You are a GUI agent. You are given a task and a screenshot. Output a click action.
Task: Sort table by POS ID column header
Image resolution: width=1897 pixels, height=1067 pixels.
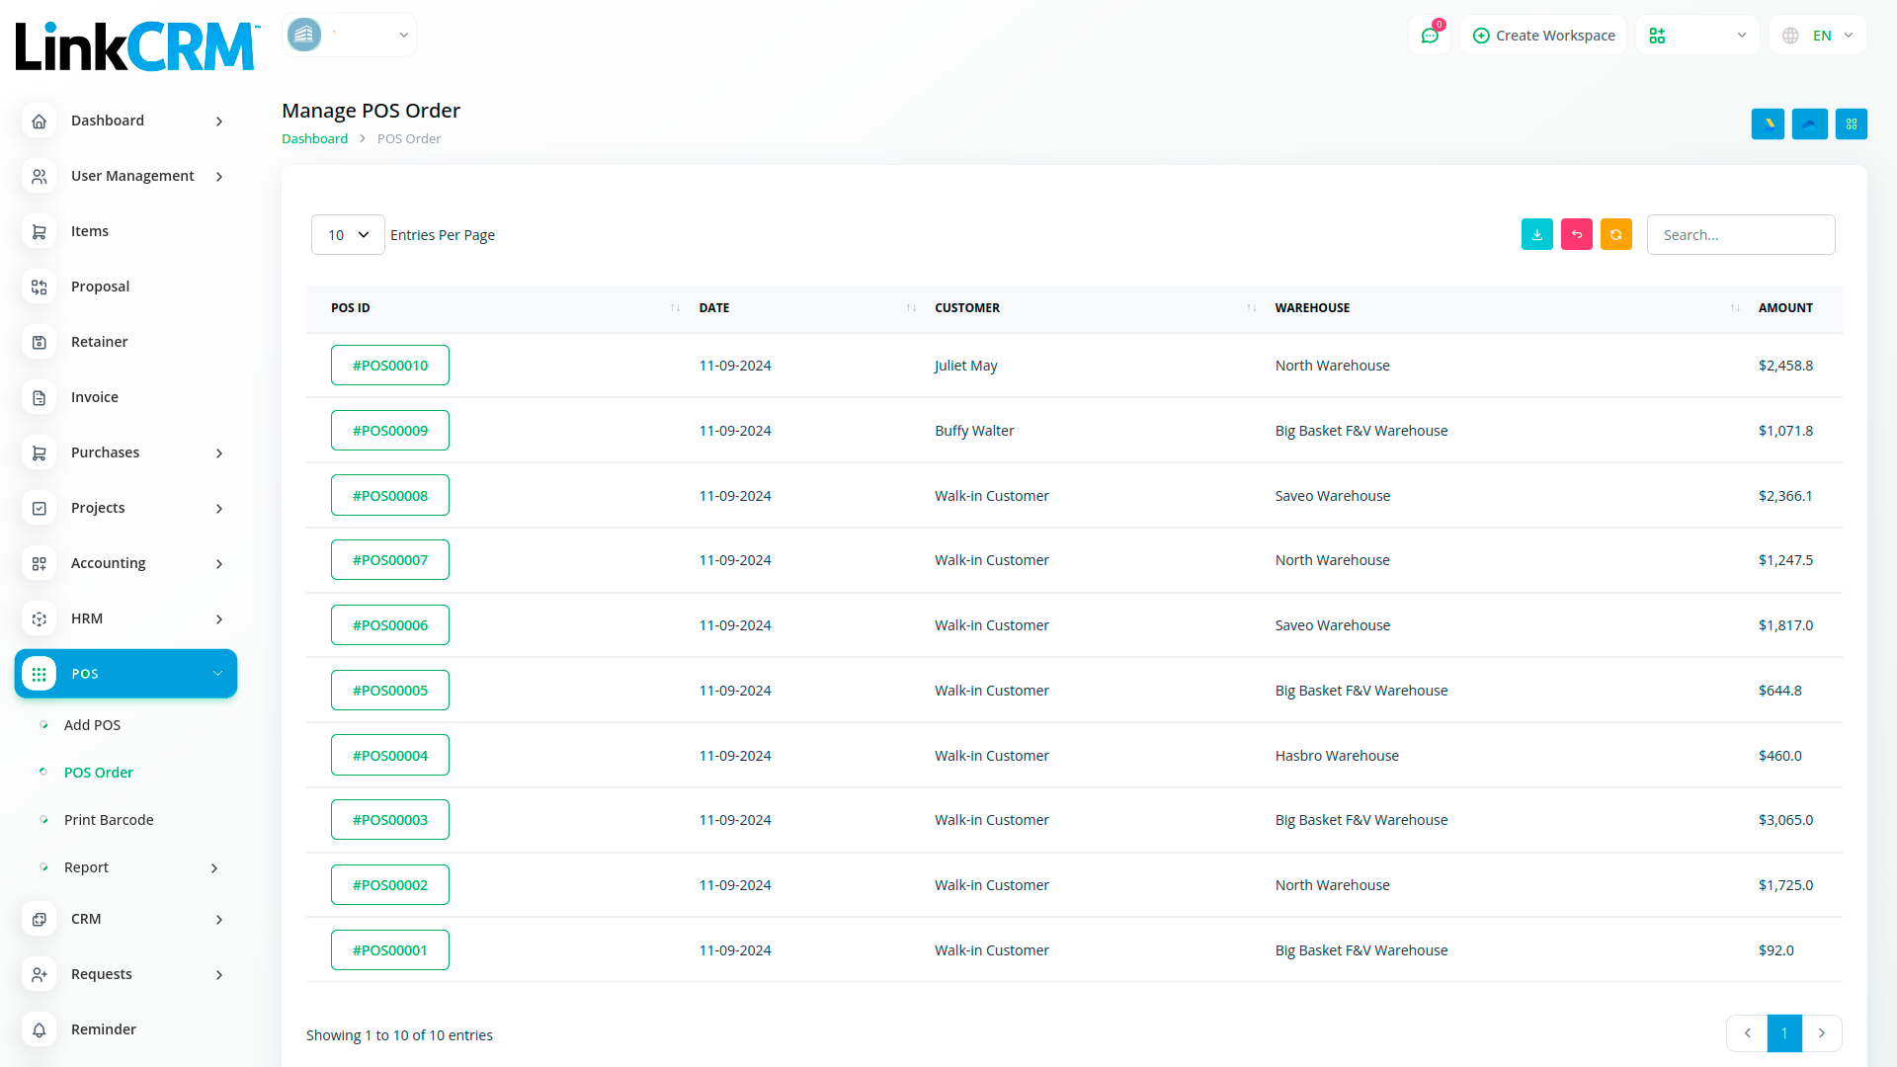(x=351, y=308)
